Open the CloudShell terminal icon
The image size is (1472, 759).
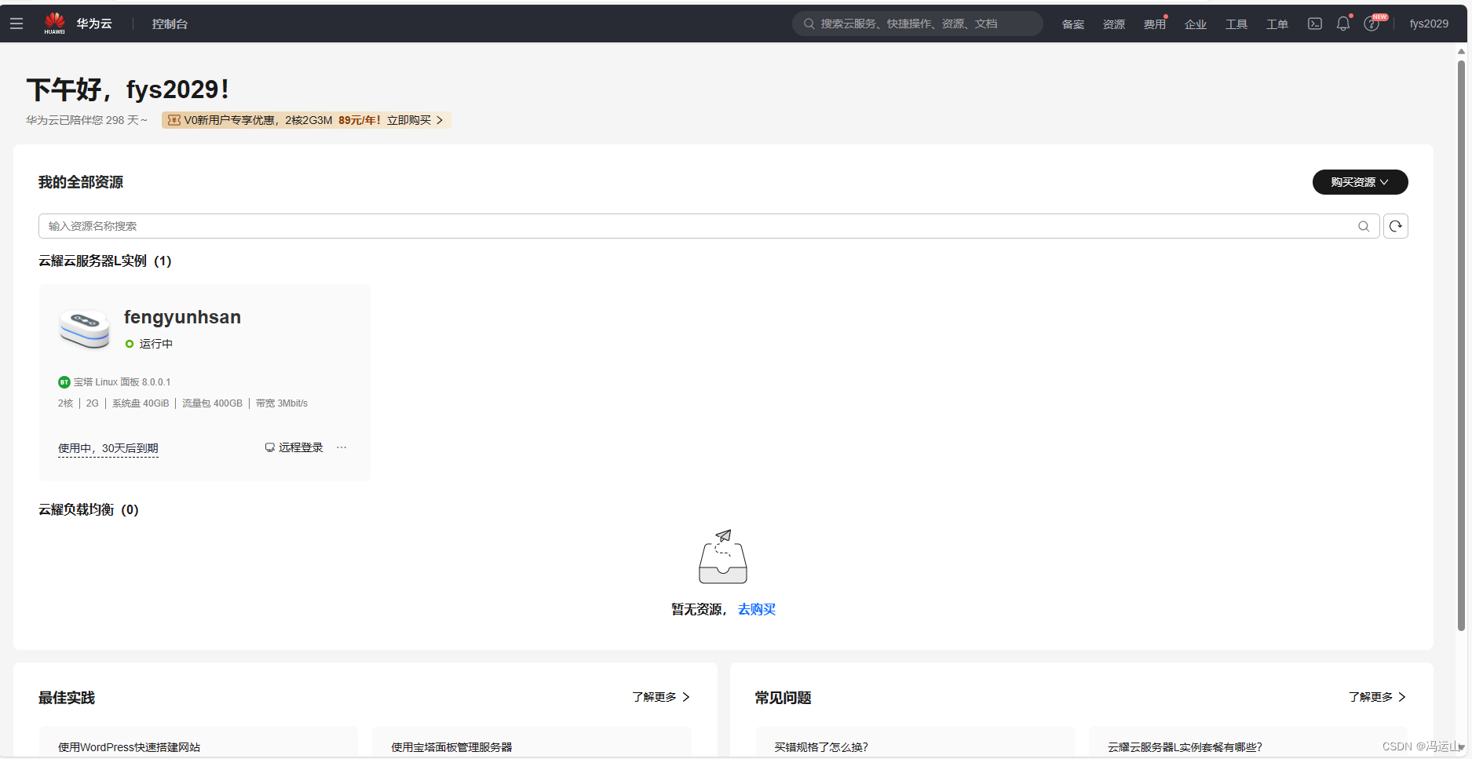[1315, 24]
